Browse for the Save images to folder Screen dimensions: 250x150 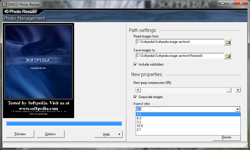coord(227,56)
